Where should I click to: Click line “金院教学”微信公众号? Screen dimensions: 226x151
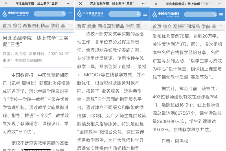coord(111,132)
